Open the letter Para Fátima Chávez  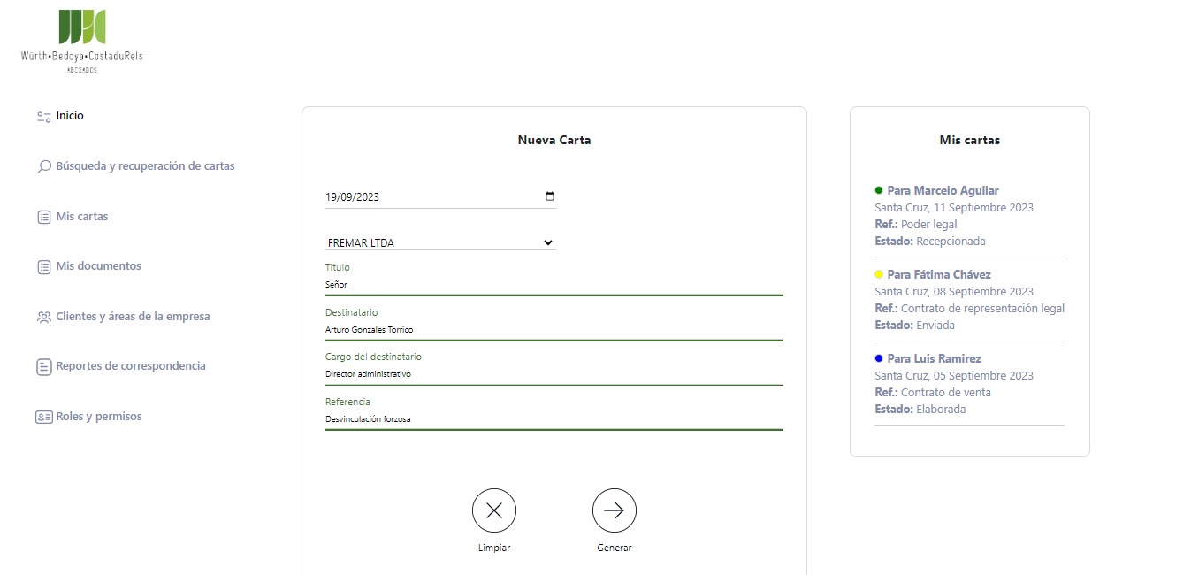(938, 274)
